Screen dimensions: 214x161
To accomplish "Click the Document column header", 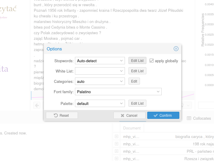I will pos(132,128).
